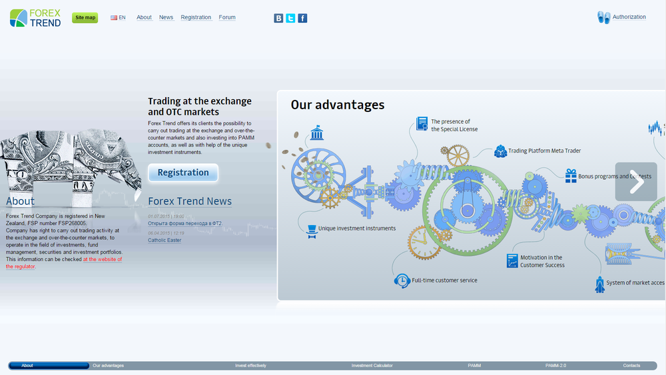Click the Bonus programs gift icon

pos(571,176)
